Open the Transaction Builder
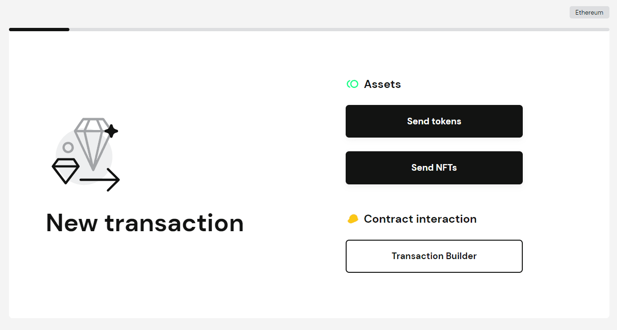Screen dimensions: 617x330 434,256
